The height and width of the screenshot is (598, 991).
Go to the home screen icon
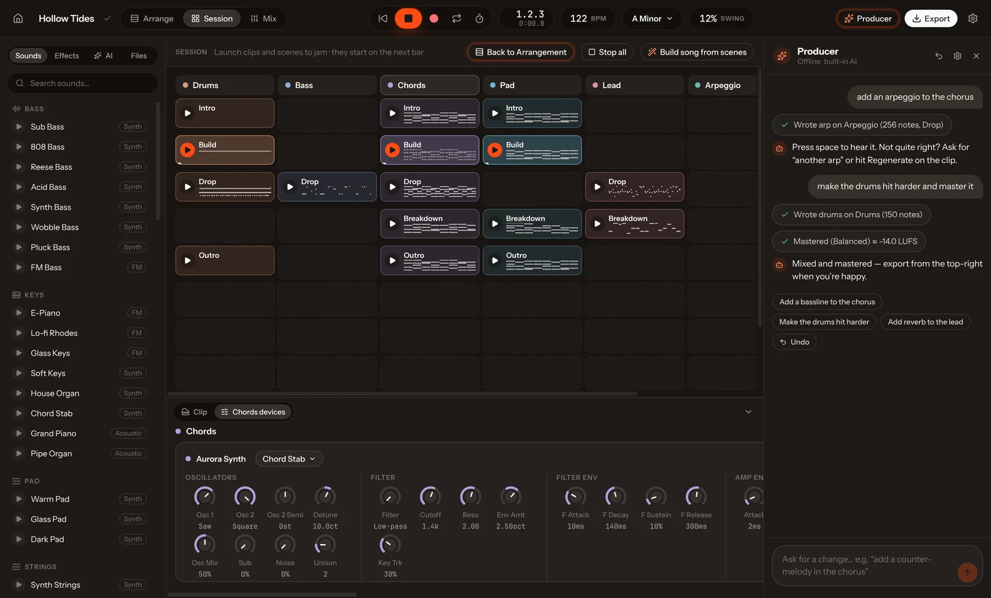[18, 19]
